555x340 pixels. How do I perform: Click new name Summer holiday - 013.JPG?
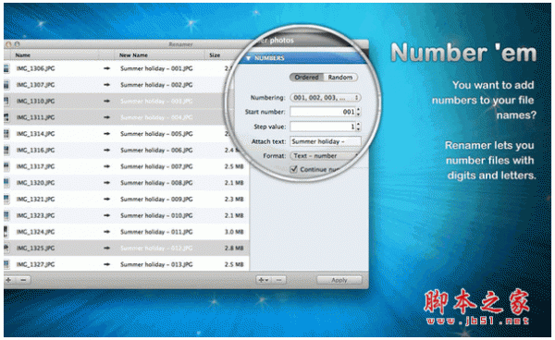pos(156,264)
